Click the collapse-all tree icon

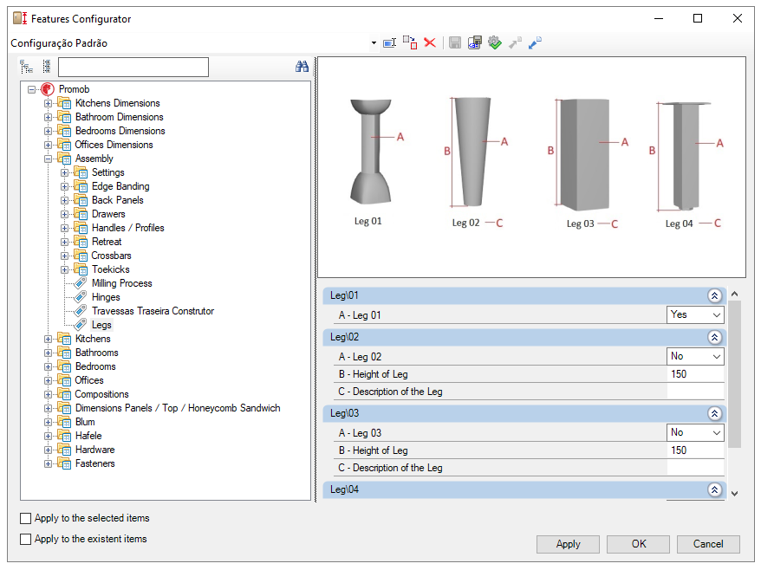point(47,67)
